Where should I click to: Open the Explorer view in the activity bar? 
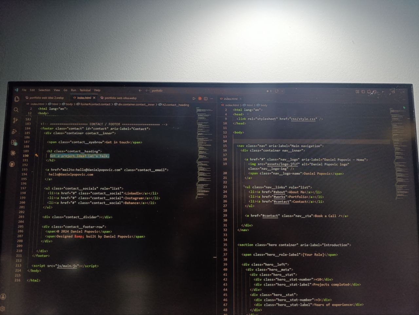point(17,99)
